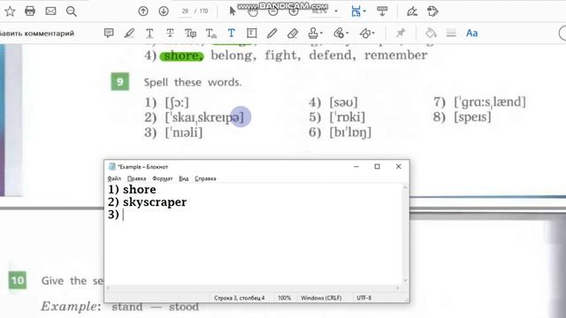
Task: Go to previous page with up arrow
Action: [x=143, y=11]
